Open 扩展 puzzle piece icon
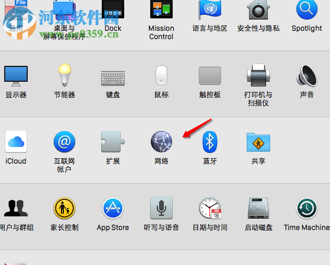The width and height of the screenshot is (330, 265). tap(113, 142)
